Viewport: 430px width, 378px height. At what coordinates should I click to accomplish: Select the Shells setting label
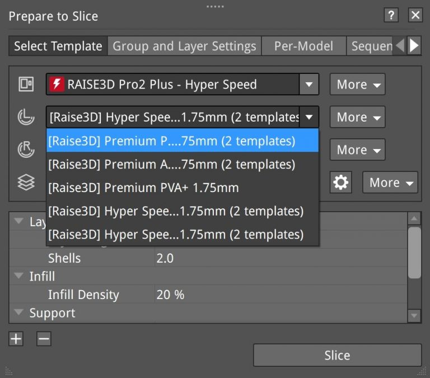click(x=64, y=258)
